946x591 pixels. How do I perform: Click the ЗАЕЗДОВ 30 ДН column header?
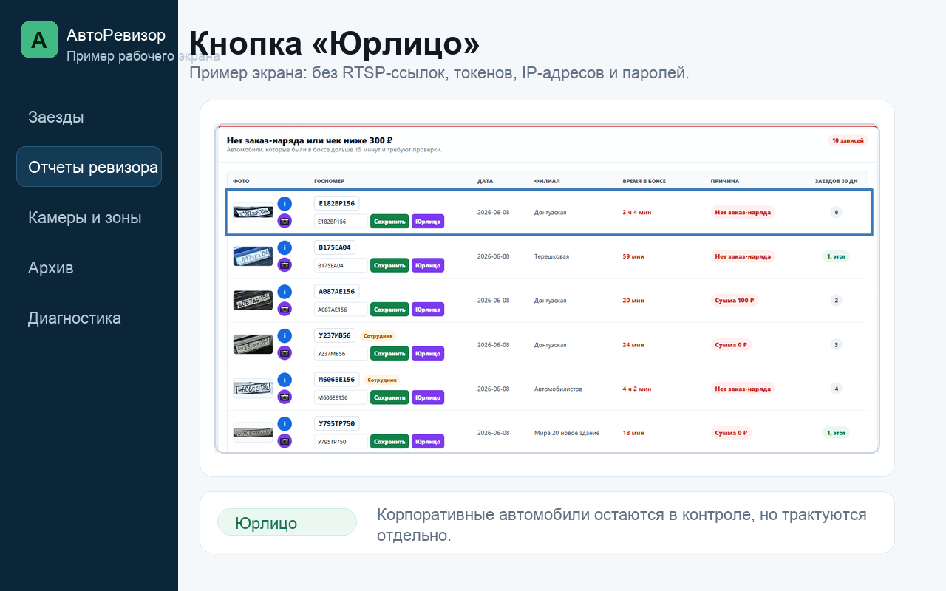tap(837, 181)
